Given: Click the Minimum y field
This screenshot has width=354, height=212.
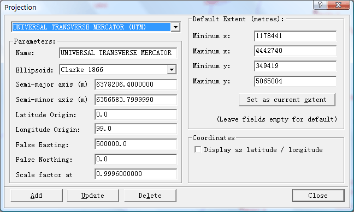Looking at the screenshot, I should 296,66.
